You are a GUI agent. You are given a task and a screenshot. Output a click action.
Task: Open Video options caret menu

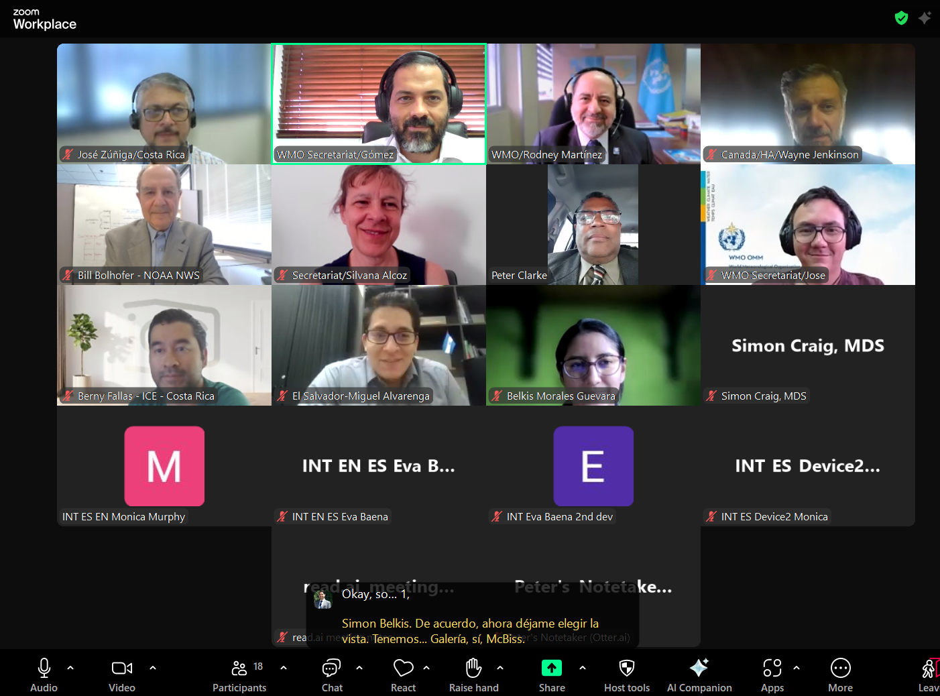coord(153,668)
